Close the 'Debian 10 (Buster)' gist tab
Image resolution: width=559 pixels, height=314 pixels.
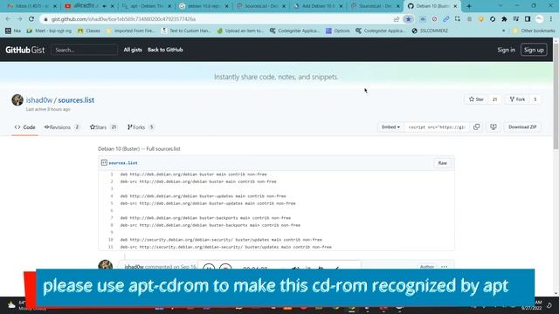click(455, 6)
